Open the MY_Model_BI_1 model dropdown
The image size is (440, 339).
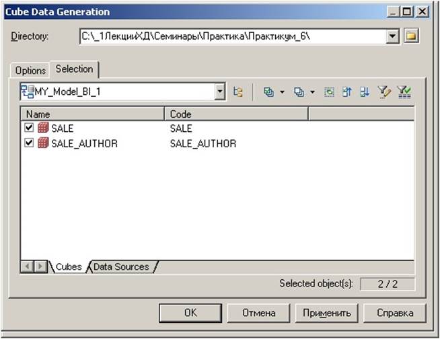[x=220, y=91]
